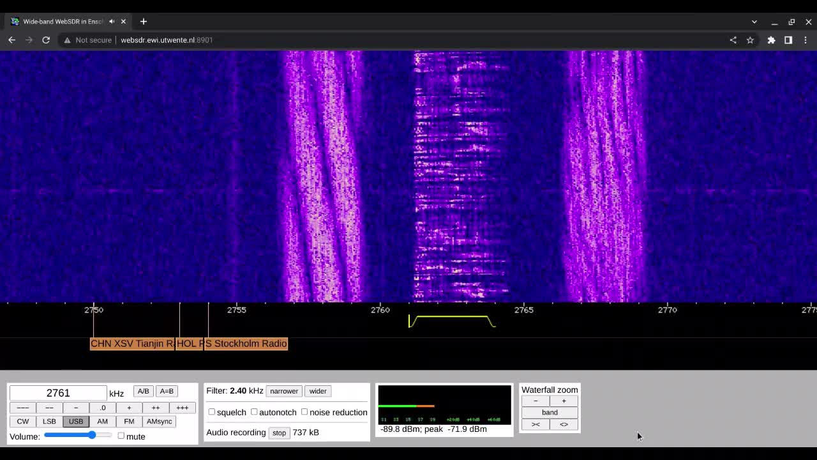Click the frequency input showing 2761
817x460 pixels.
pos(58,393)
